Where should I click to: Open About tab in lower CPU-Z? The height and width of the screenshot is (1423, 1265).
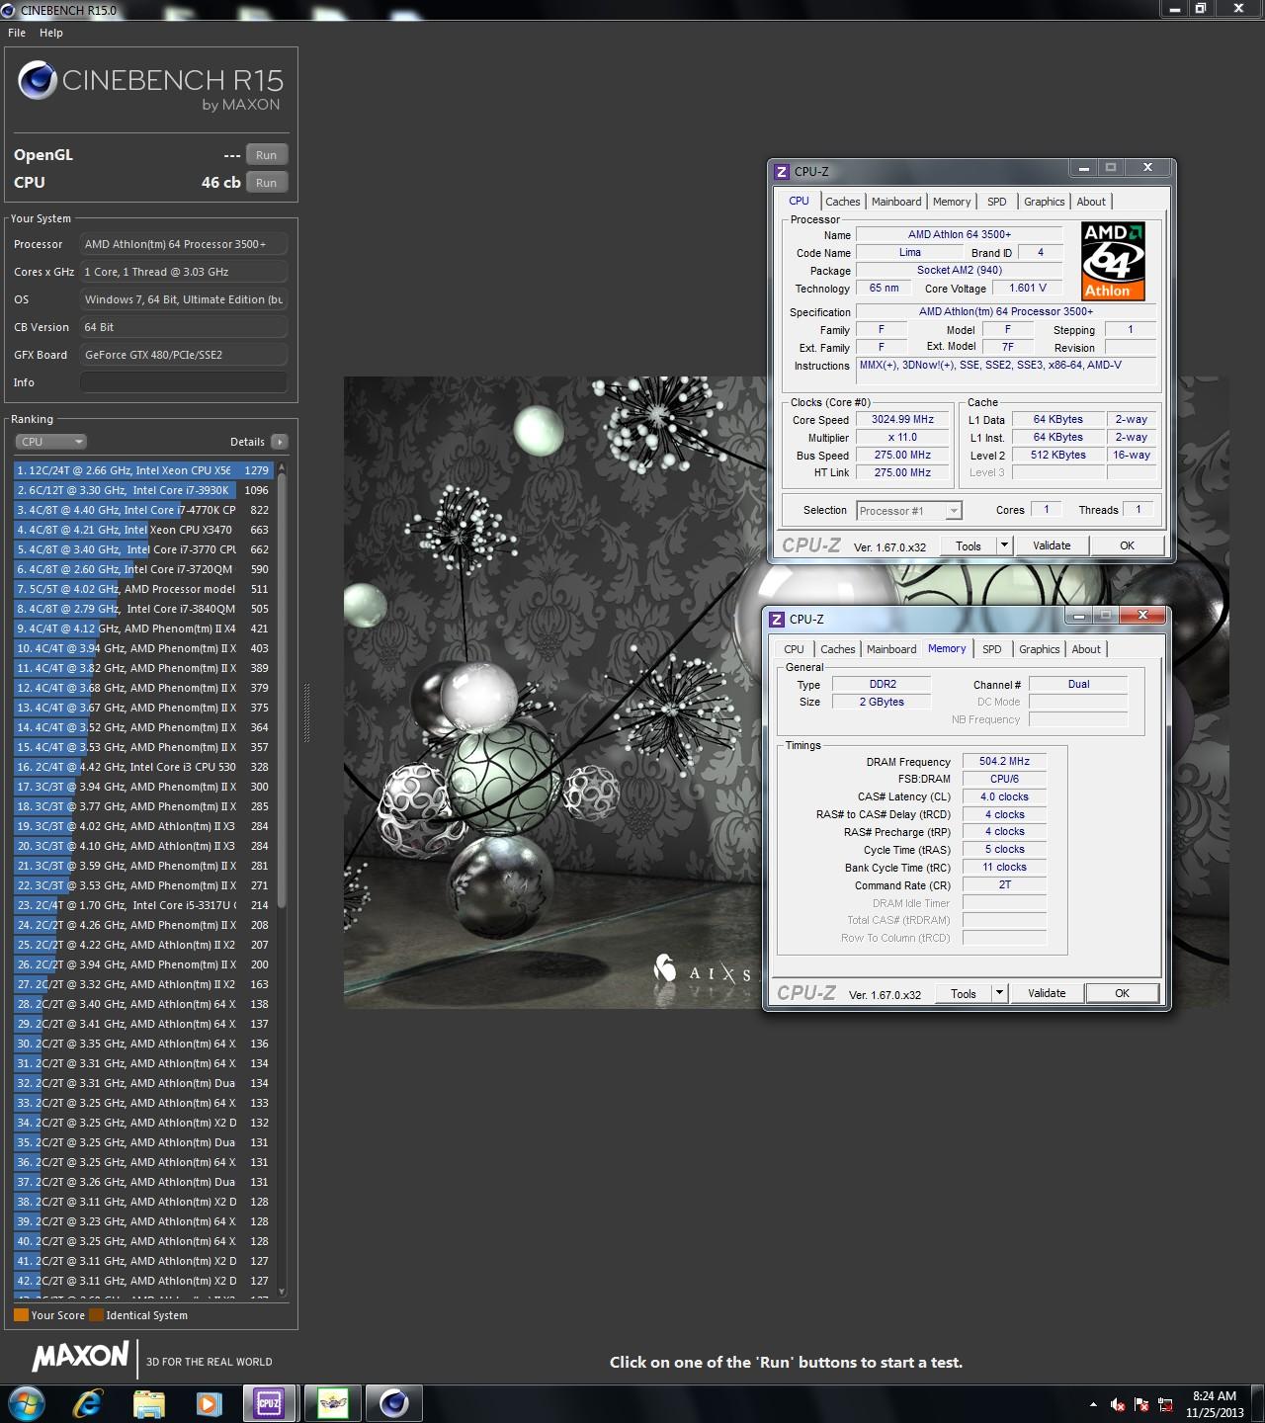coord(1086,649)
